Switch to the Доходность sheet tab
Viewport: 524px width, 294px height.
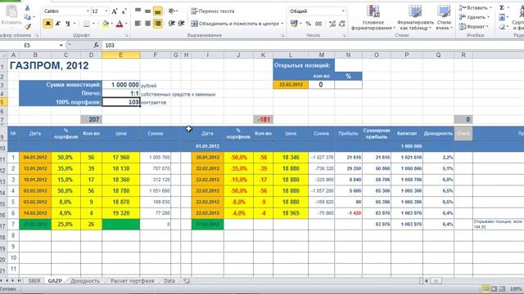coord(85,281)
